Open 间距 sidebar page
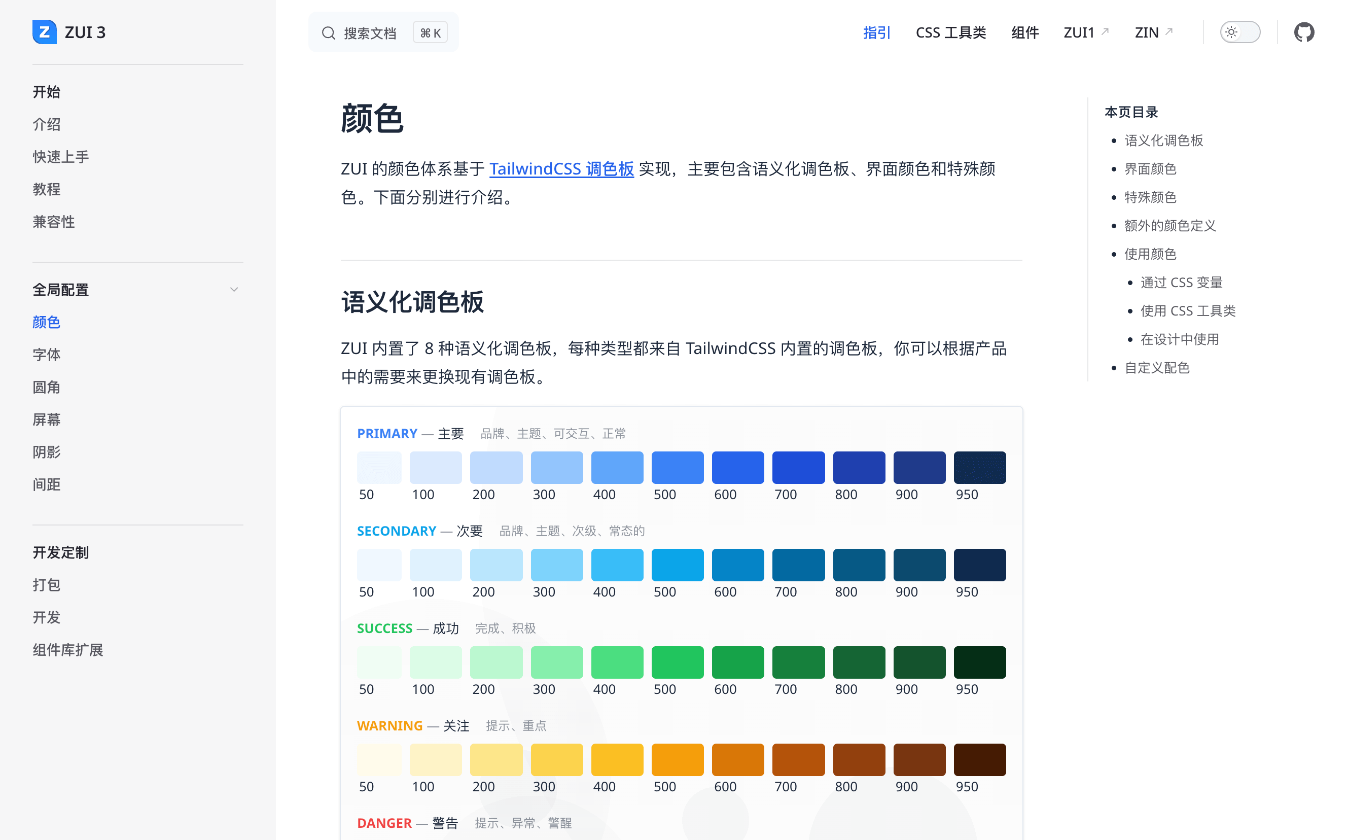Screen dimensions: 1347x840 [47, 484]
